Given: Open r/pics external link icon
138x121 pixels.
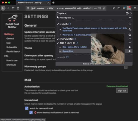Looking at the screenshot, I should [x=67, y=57].
